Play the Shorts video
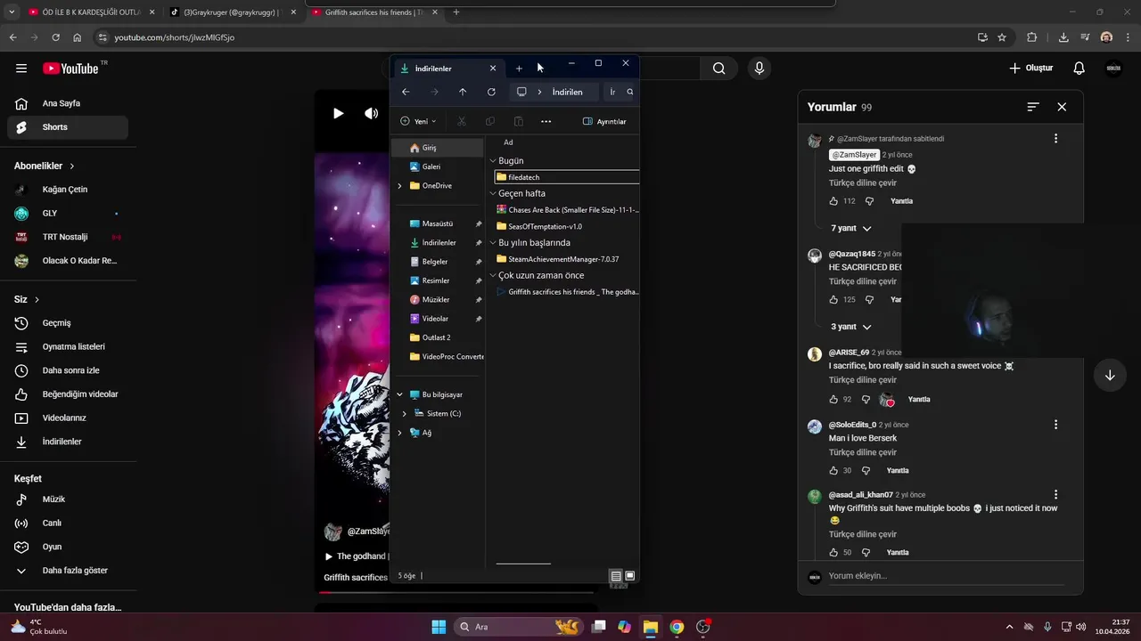The height and width of the screenshot is (641, 1141). click(x=338, y=113)
